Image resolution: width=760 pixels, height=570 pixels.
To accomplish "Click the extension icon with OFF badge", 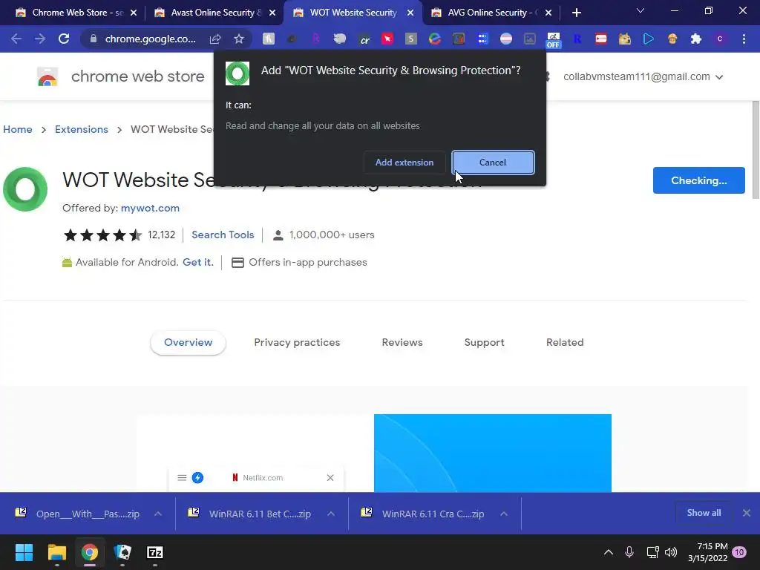I will [x=553, y=40].
